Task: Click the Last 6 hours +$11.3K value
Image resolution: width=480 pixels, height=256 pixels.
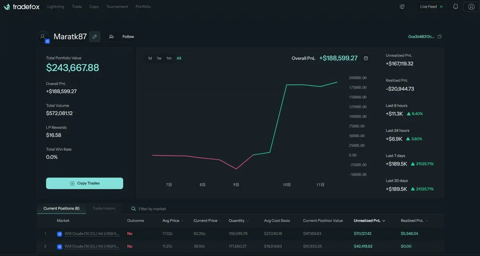Action: 394,114
